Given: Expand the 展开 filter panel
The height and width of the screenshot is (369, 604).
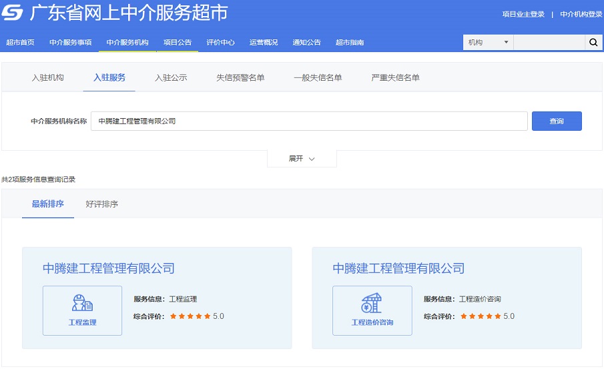Looking at the screenshot, I should pos(302,159).
